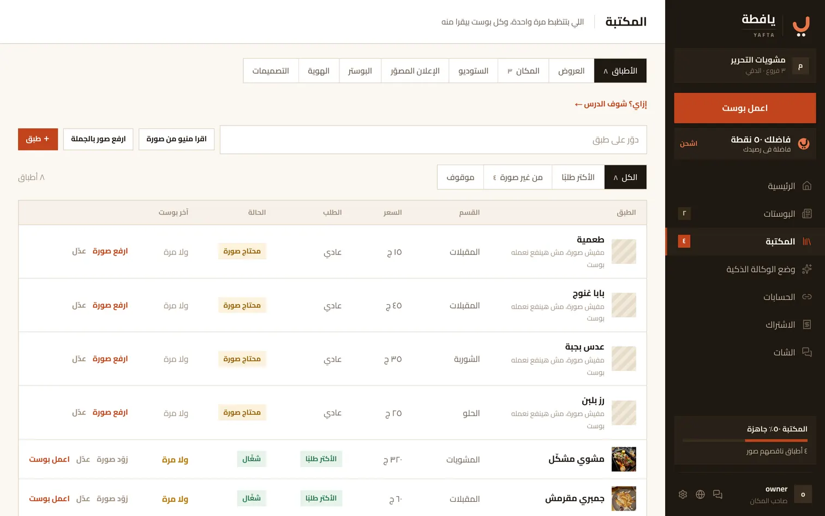825x516 pixels.
Task: Click the دوّر على طبق search field
Action: (433, 140)
